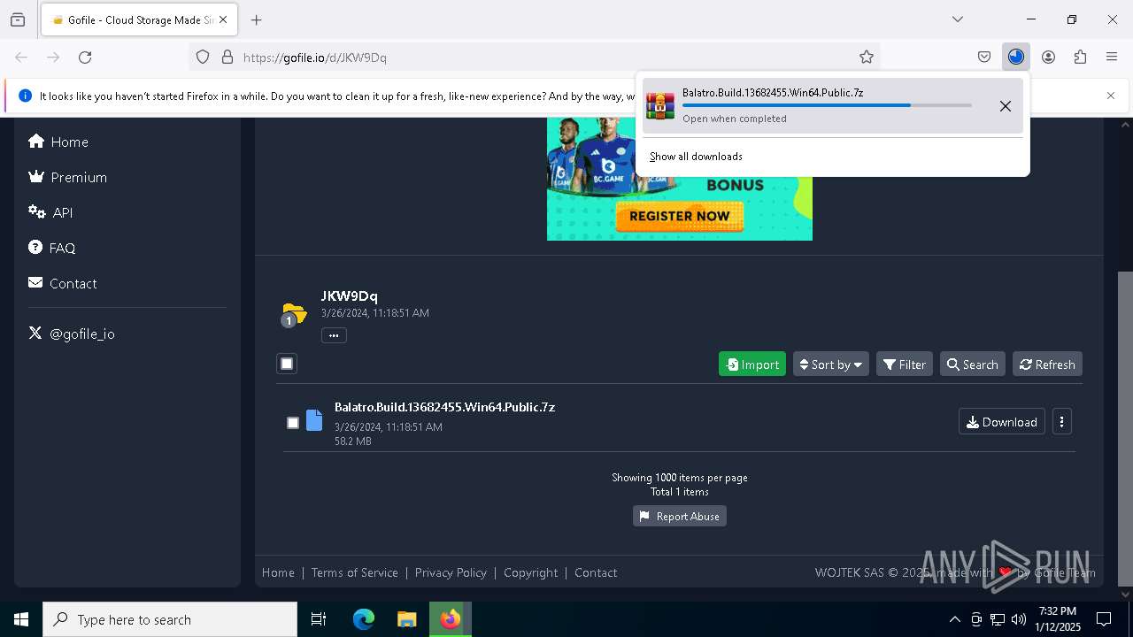Click the Search button in the file toolbar

coord(972,365)
